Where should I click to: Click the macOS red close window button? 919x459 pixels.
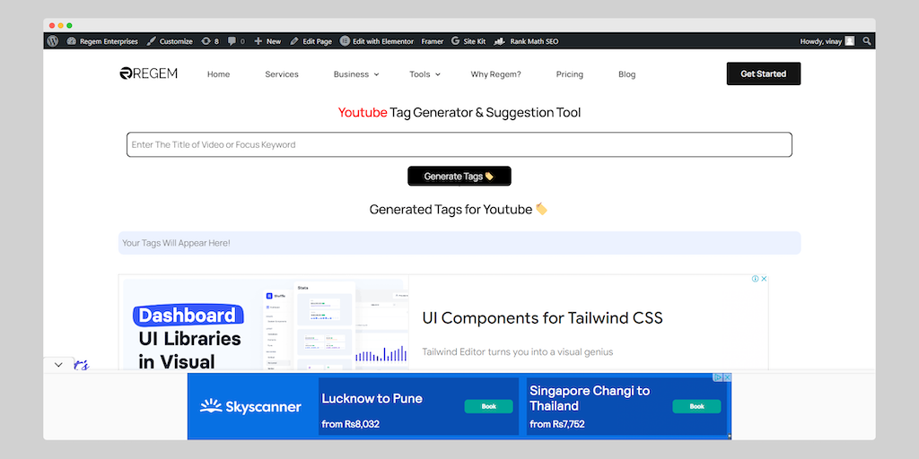click(x=52, y=26)
